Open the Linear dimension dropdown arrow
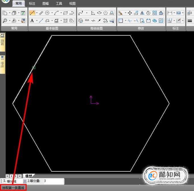The image size is (194, 191). click(174, 13)
